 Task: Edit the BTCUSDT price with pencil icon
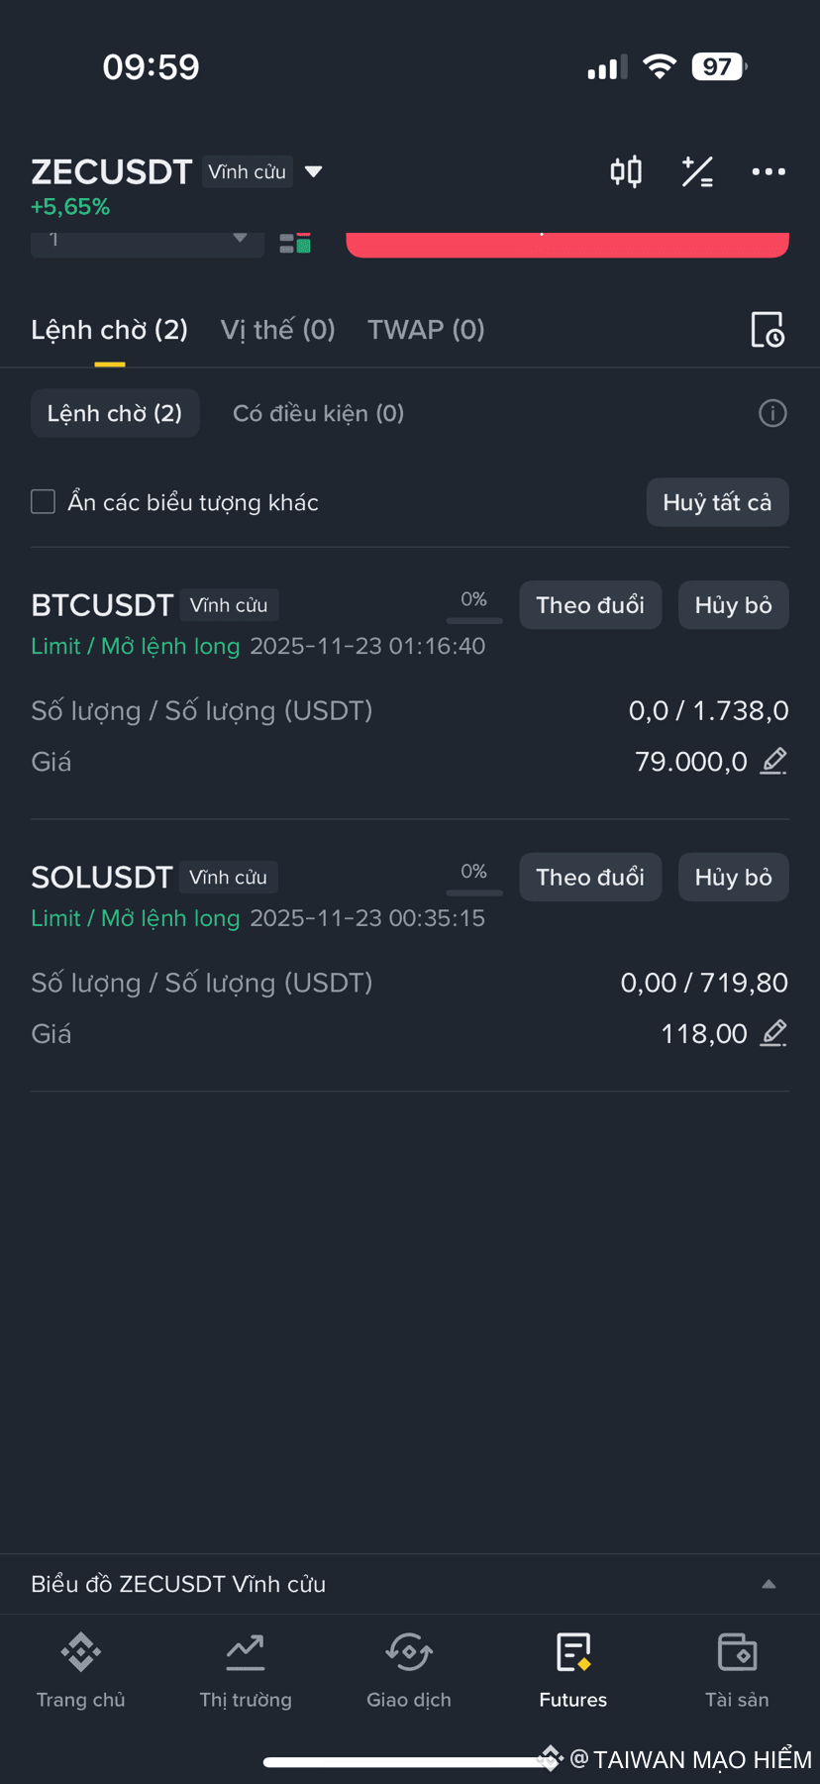coord(773,761)
